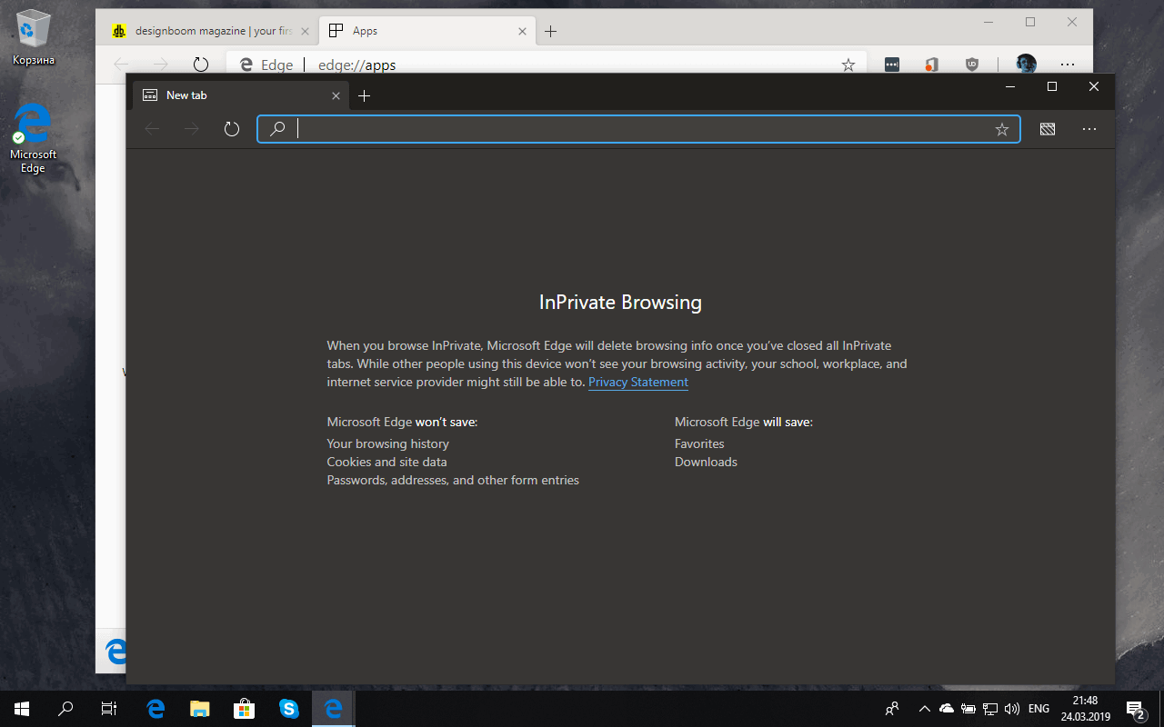Select the Apps tab in the light window
The height and width of the screenshot is (727, 1164).
pos(426,31)
